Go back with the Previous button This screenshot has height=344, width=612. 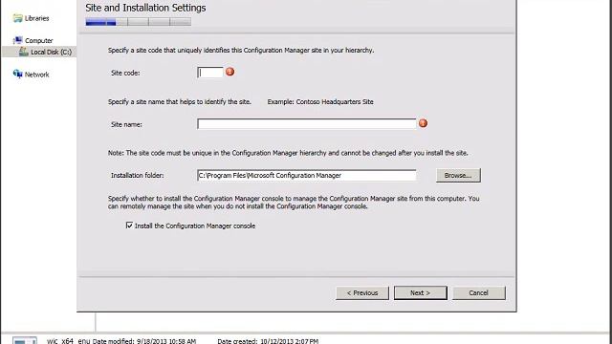(x=362, y=293)
